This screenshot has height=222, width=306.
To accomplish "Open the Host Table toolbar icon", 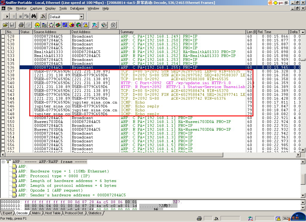I will click(x=44, y=25).
